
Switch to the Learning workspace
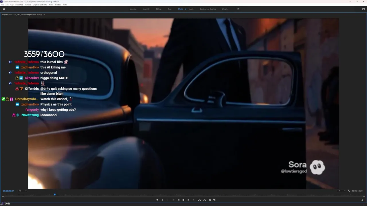133,9
